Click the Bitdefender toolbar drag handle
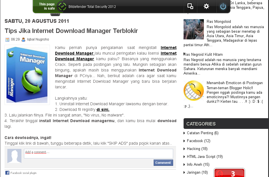269x177 pixels. coord(55,14)
